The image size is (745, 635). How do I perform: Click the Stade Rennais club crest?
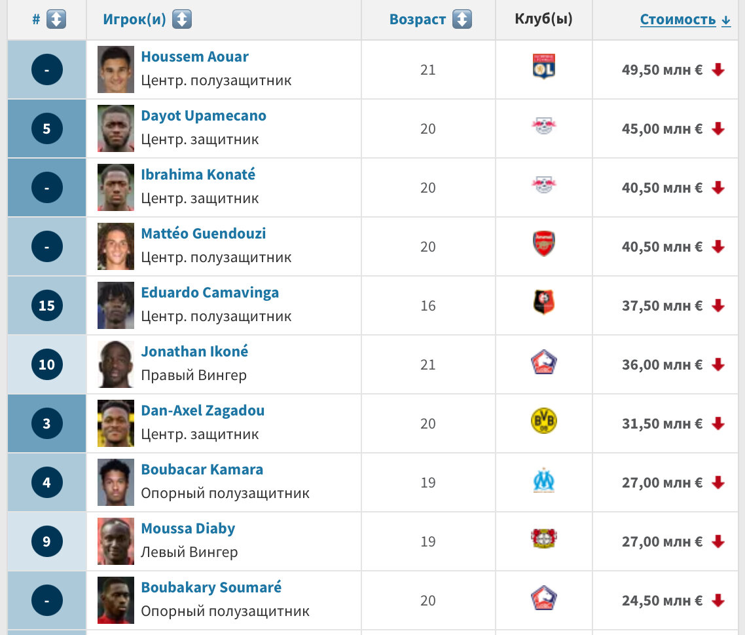coord(543,302)
